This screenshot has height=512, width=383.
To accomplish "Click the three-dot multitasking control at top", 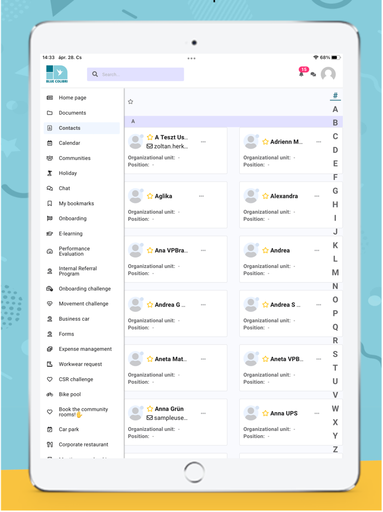I will [191, 59].
